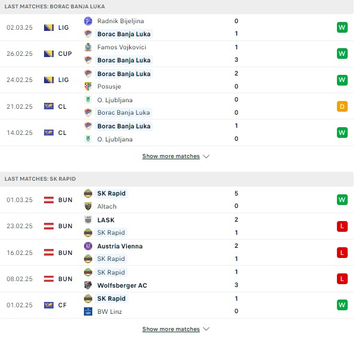
Task: Open Show more matches under SK Rapid
Action: 171,329
